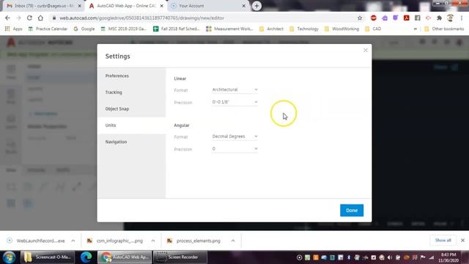Go back in browser history

click(8, 18)
